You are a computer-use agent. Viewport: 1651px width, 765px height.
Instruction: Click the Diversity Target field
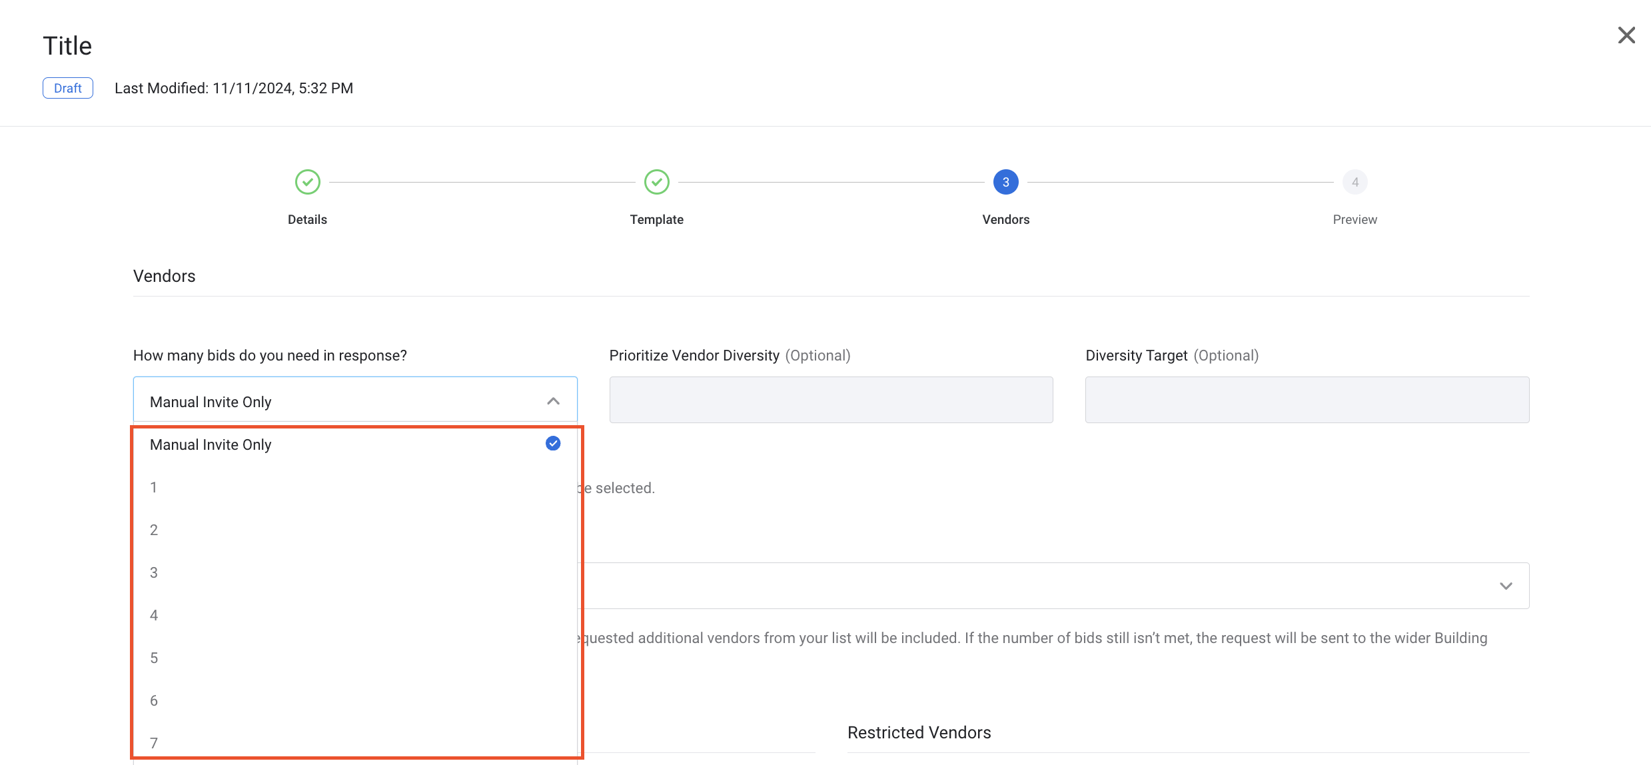(1307, 400)
